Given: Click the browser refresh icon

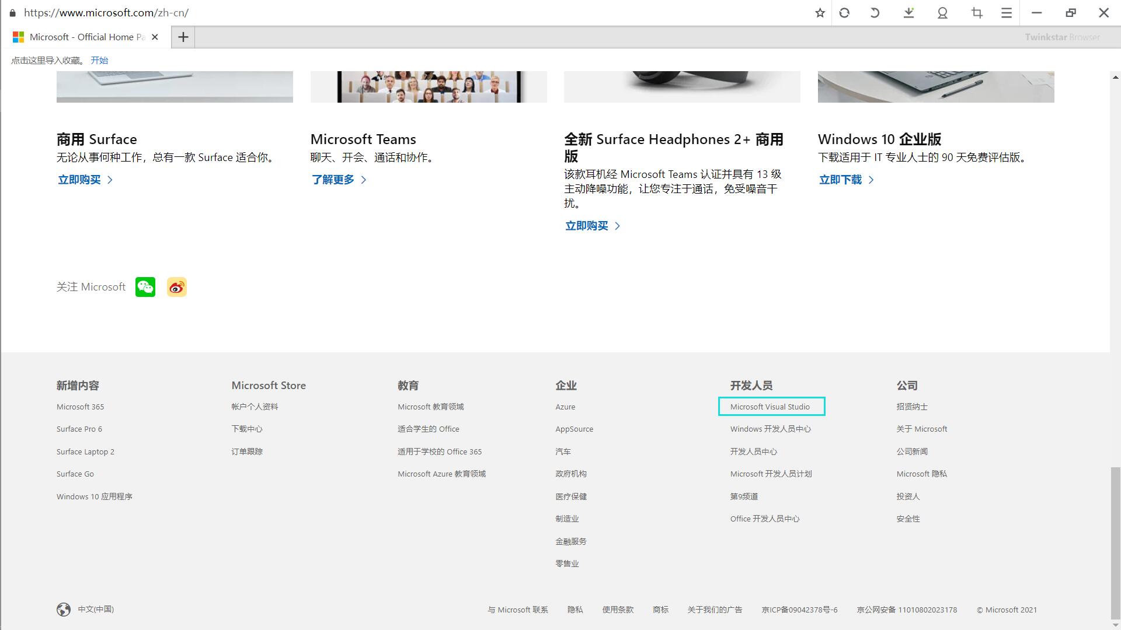Looking at the screenshot, I should pyautogui.click(x=845, y=13).
